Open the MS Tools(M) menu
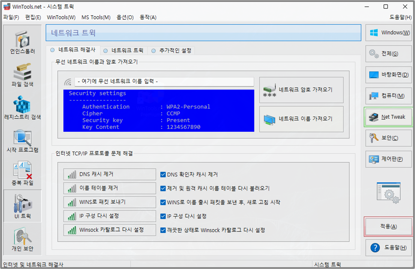 click(96, 17)
